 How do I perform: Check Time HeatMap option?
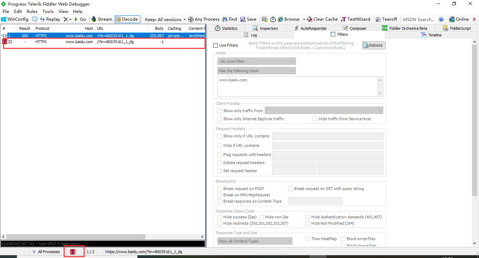coord(308,239)
